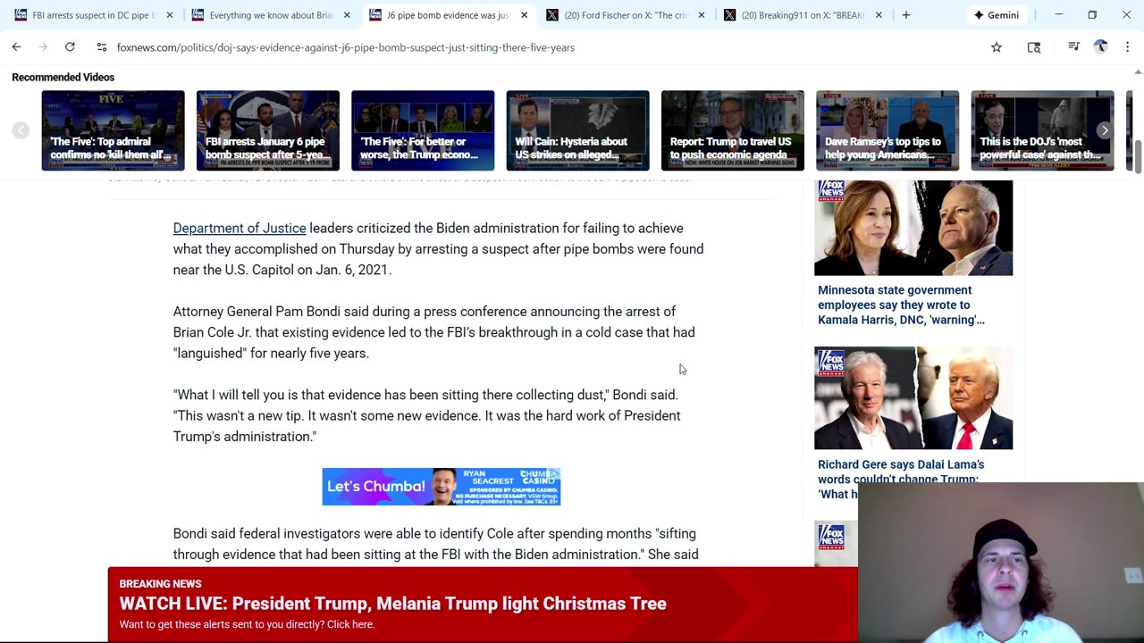Advance recommended videos with next arrow
Image resolution: width=1144 pixels, height=643 pixels.
[1105, 130]
